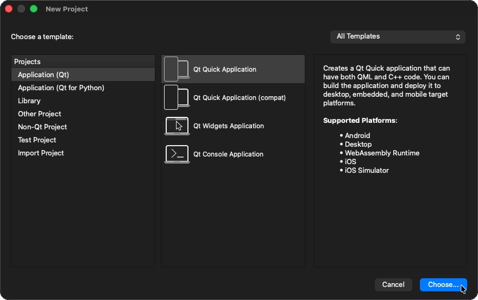Click the Supported Platforms heading
This screenshot has height=300, width=478.
[360, 121]
